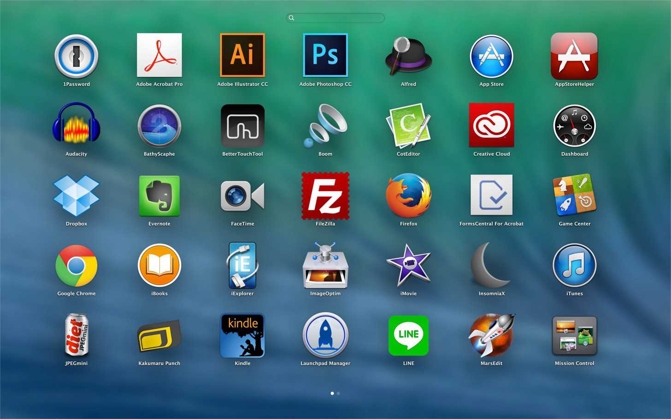Launch the green LINE app
Screen dimensions: 671x419
(x=408, y=336)
